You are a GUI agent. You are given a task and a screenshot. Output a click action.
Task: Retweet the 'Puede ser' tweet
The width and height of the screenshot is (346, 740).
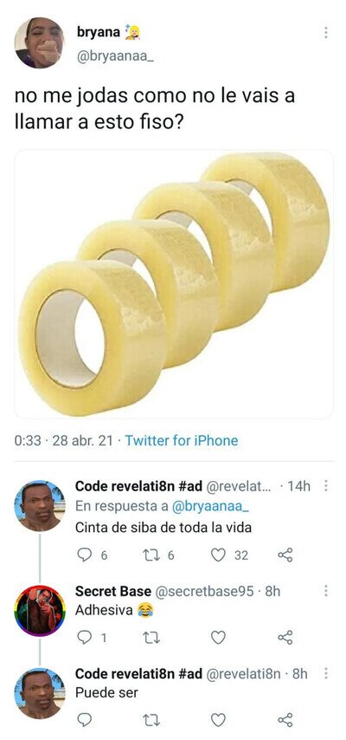152,720
